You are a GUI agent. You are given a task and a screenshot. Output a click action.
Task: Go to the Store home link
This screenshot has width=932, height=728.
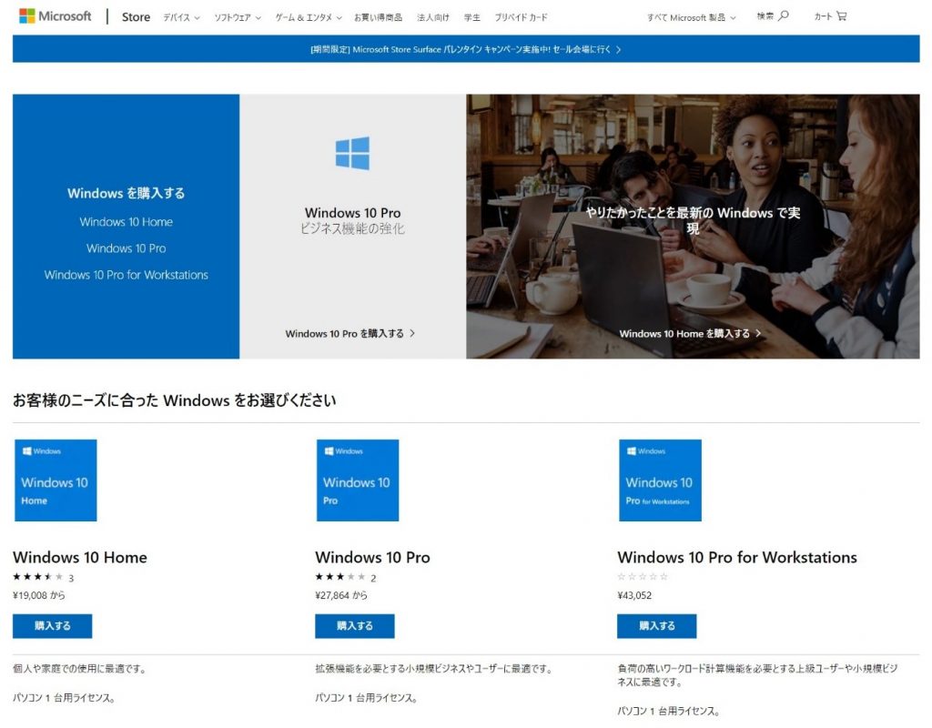pos(136,16)
